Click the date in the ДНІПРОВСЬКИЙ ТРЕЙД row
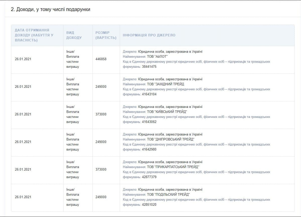Screen dimensions: 301x217 [23, 142]
